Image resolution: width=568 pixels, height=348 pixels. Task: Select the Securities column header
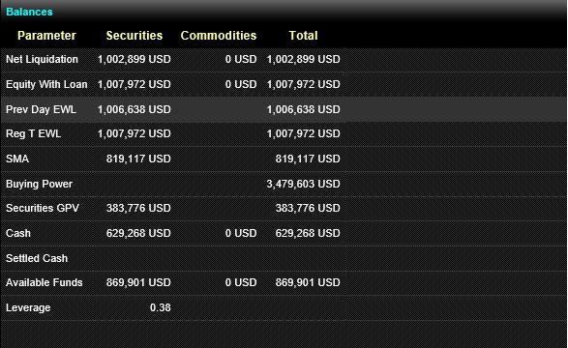135,36
